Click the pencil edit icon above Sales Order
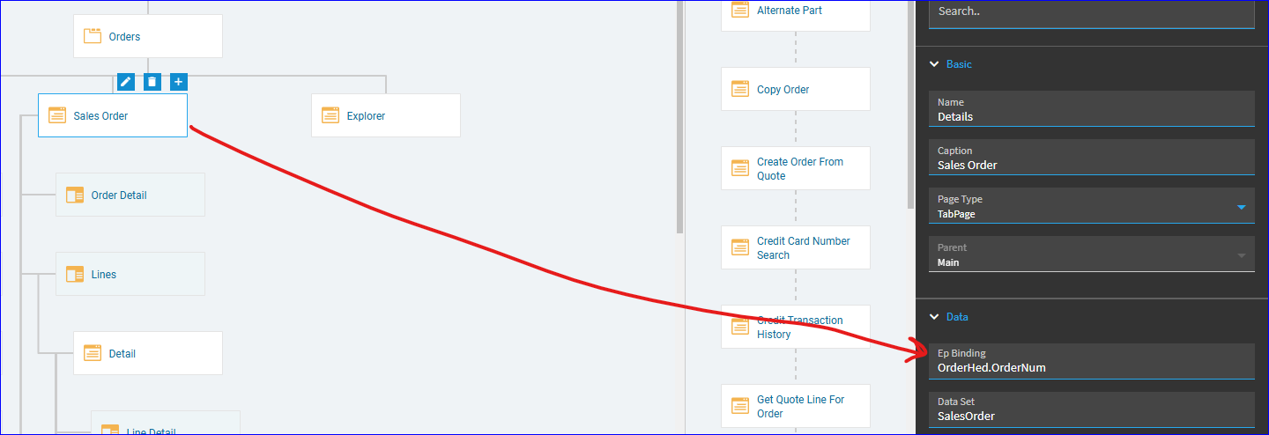Viewport: 1269px width, 435px height. 126,82
